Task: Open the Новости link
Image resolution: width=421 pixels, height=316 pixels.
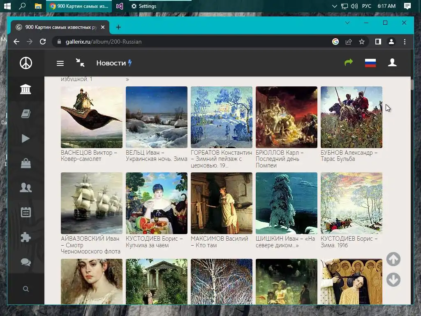Action: click(114, 63)
